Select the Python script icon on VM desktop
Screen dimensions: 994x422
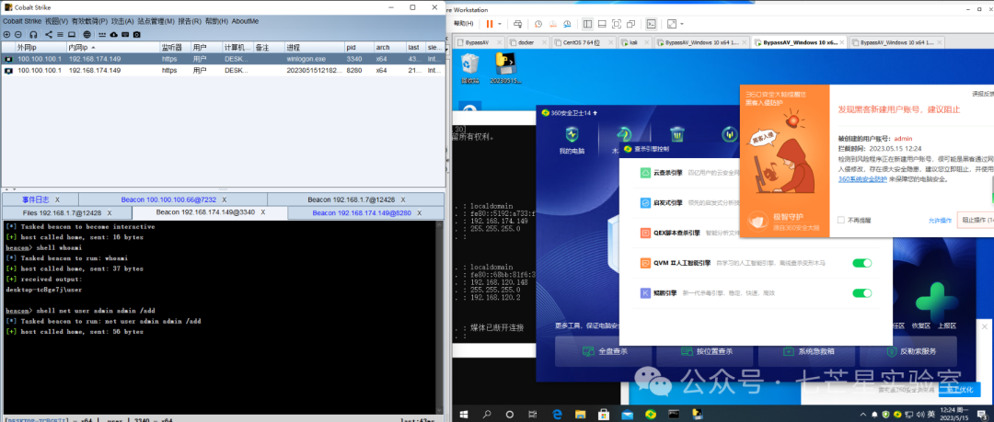coord(505,68)
